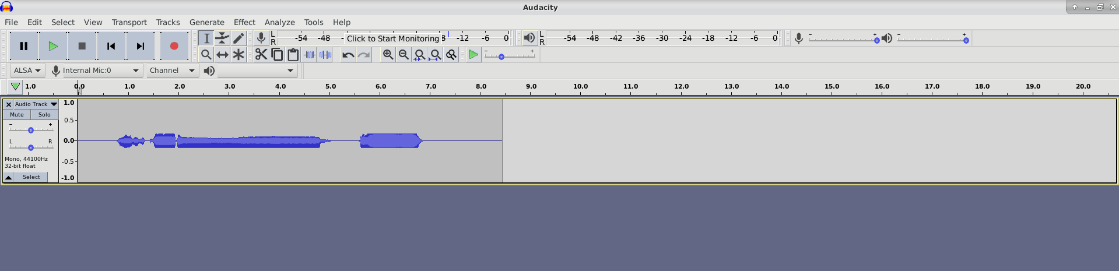The image size is (1119, 271).
Task: Open the View menu
Action: point(93,22)
